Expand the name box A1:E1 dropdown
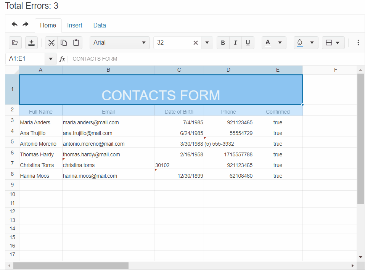 click(x=51, y=59)
